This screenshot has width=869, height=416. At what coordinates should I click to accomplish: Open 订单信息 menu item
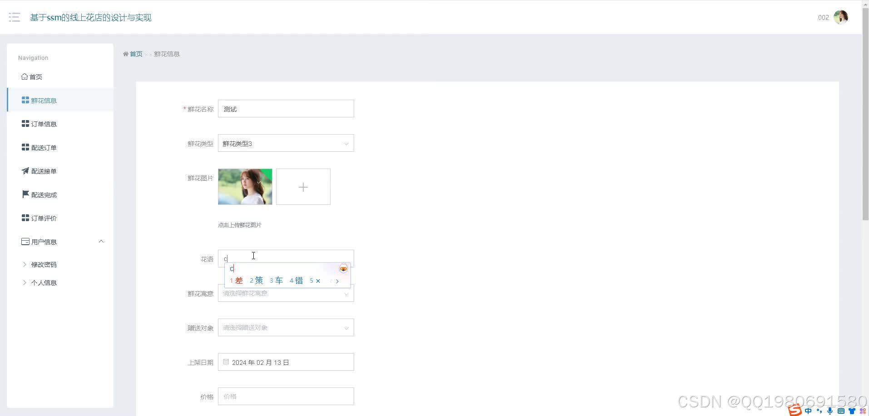(60, 124)
